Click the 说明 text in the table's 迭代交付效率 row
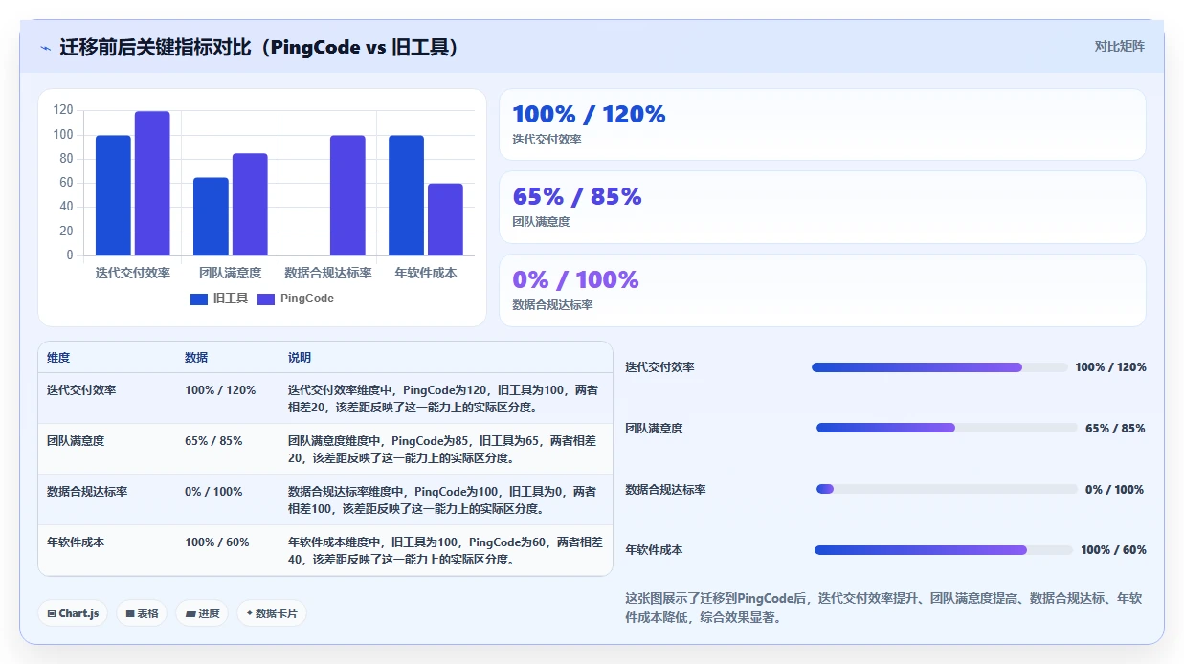This screenshot has height=664, width=1184. click(444, 398)
